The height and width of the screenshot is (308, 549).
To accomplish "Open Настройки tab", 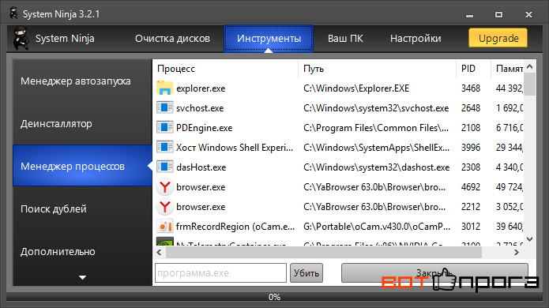I will tap(416, 39).
